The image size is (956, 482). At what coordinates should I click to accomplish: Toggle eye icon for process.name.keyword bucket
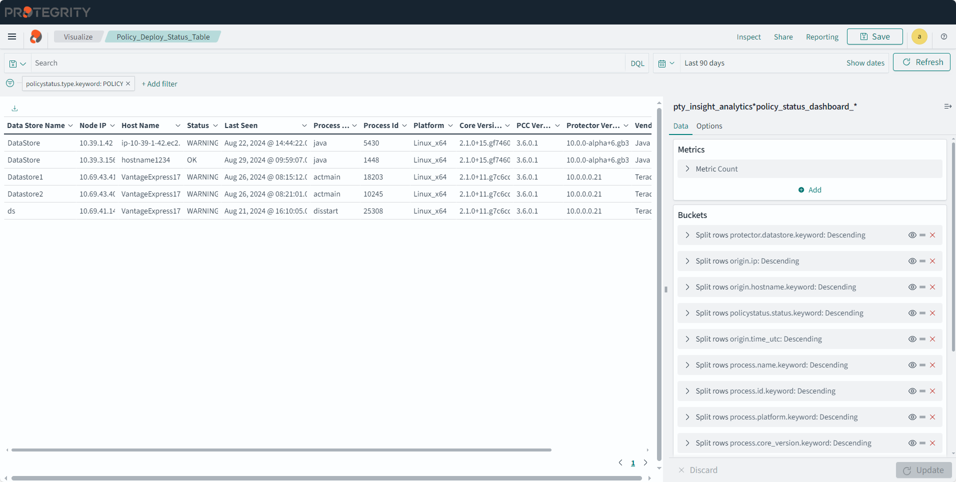[912, 365]
